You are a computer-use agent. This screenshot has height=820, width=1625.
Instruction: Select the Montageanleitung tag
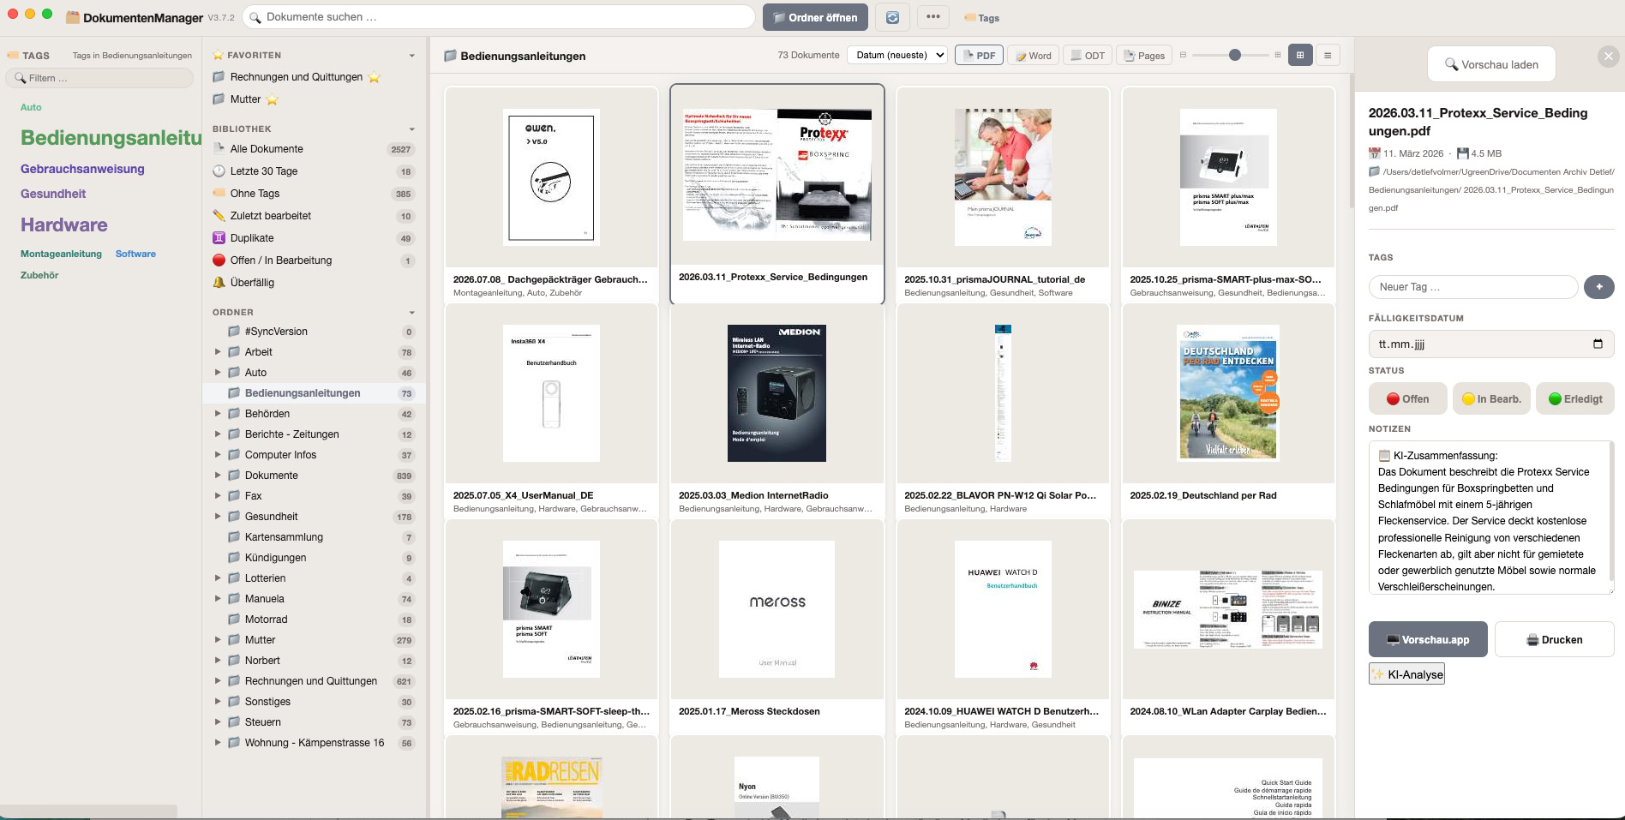(x=61, y=254)
